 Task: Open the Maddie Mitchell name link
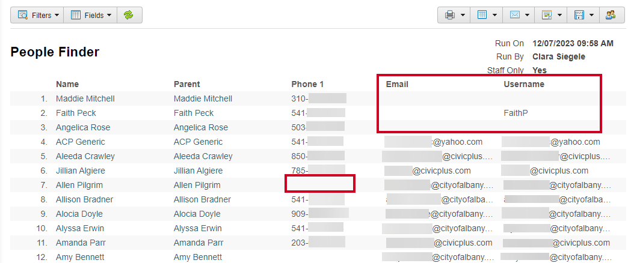click(85, 98)
